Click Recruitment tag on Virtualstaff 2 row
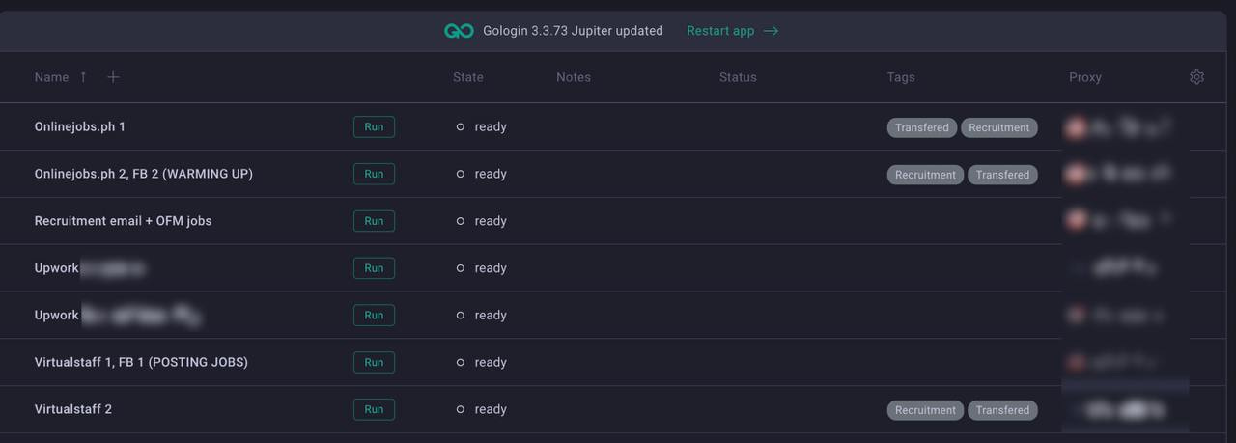 [925, 410]
